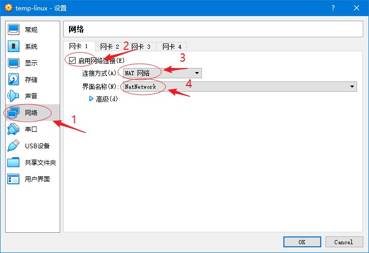This screenshot has height=253, width=369.
Task: Toggle the 启用网络连接(E) checkbox
Action: (72, 61)
